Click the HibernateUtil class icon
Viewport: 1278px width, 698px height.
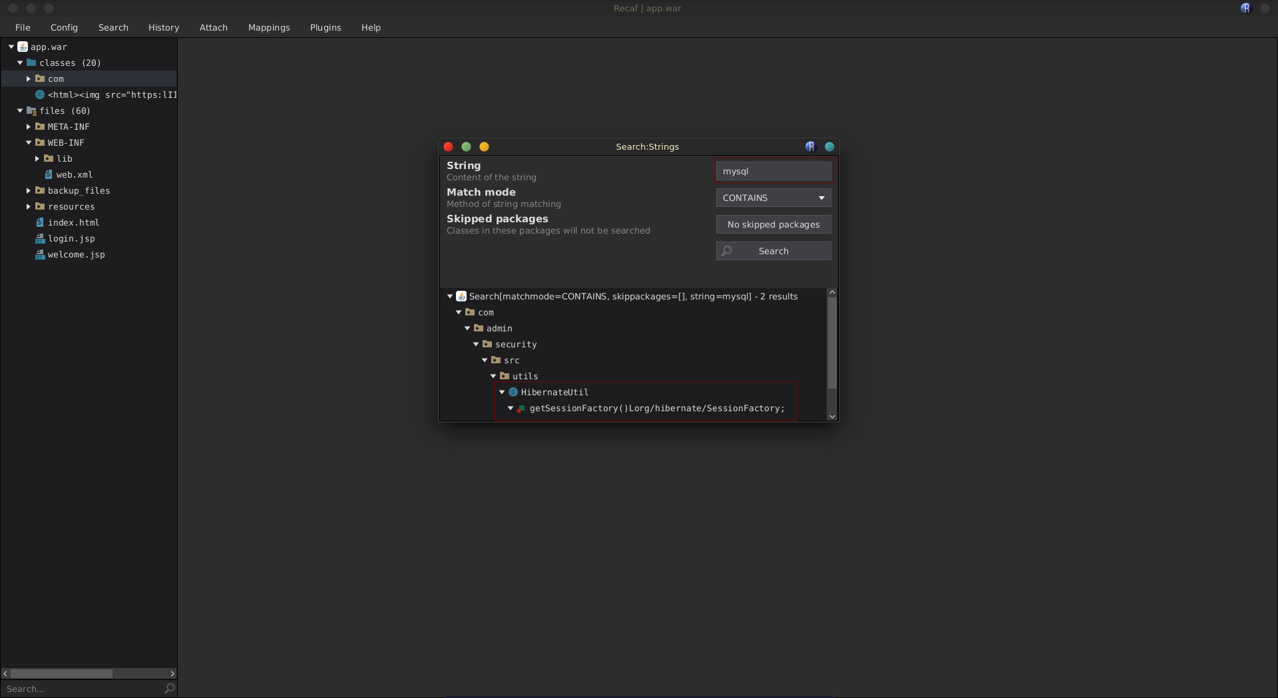(513, 392)
